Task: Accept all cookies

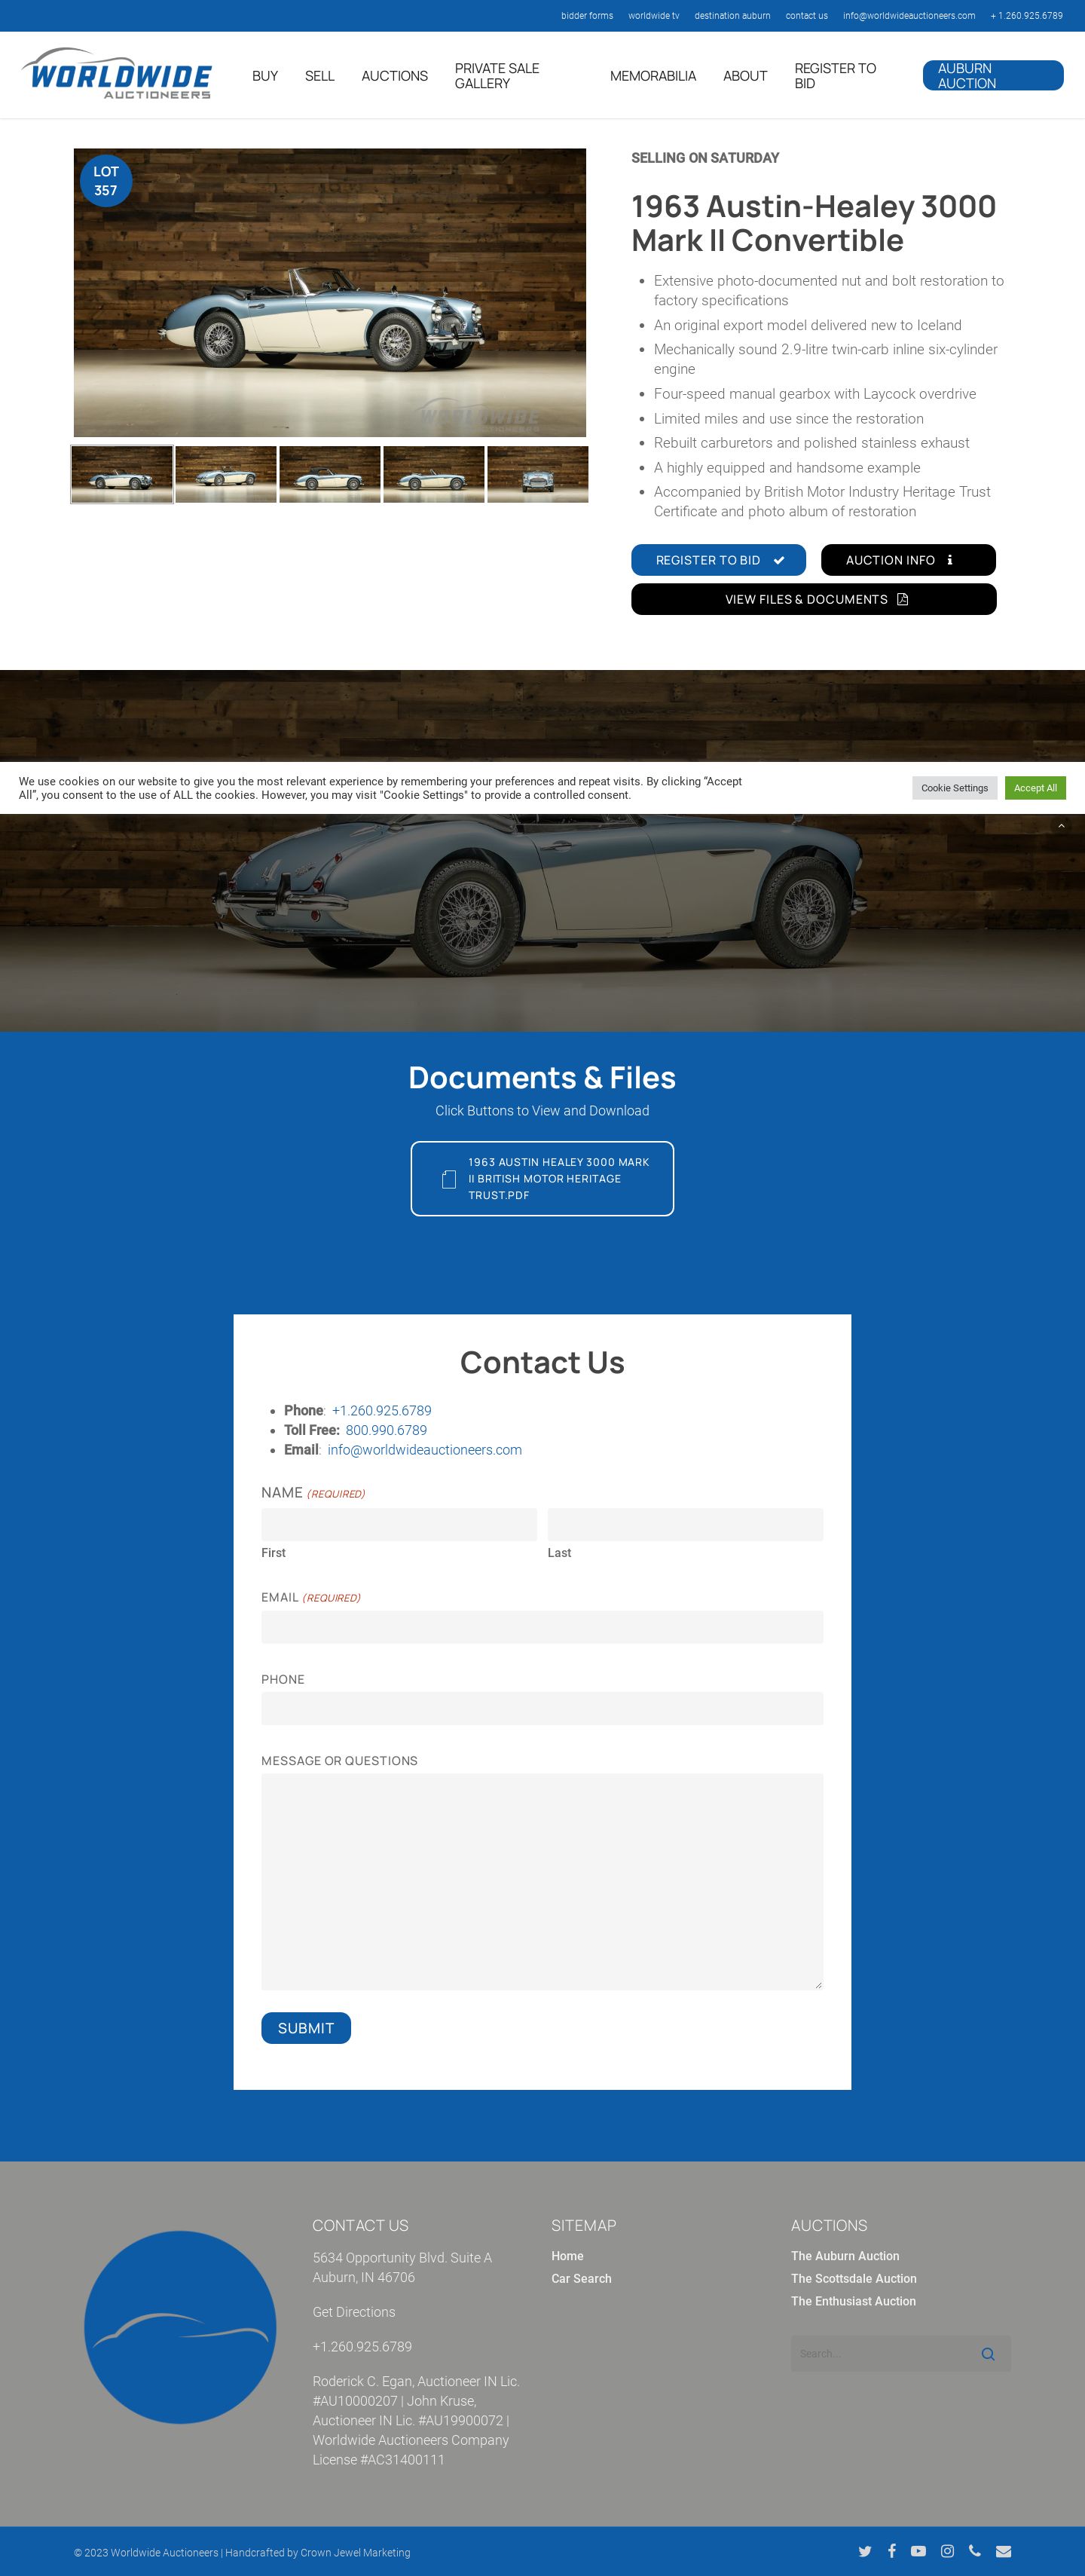Action: pos(1035,788)
